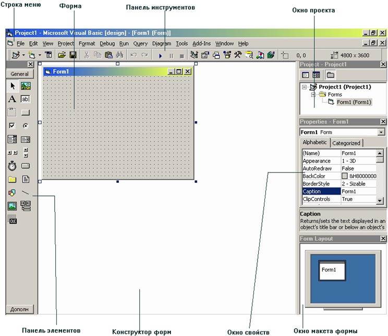The image size is (388, 336).
Task: Collapse the Forms folder node
Action: pos(313,94)
